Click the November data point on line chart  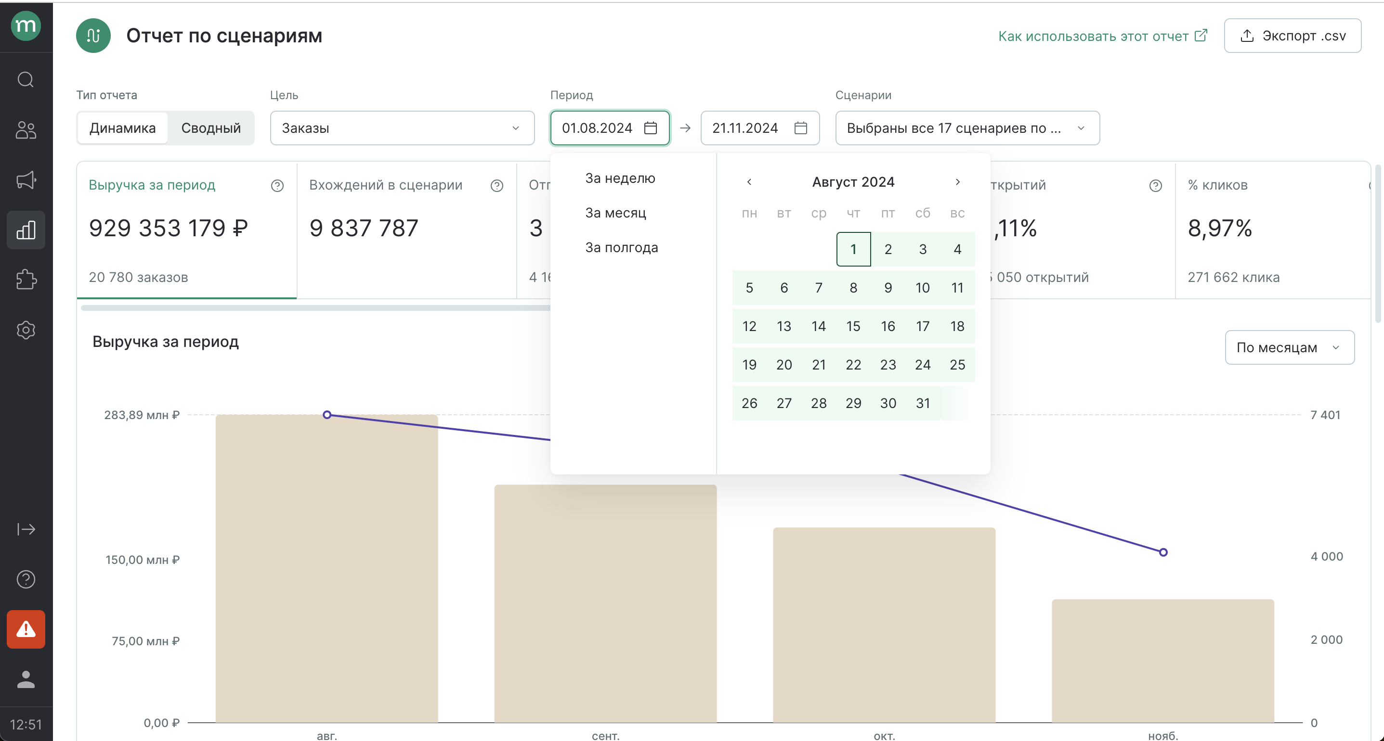1162,552
